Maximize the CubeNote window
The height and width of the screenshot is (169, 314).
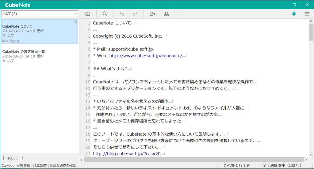[x=294, y=5]
